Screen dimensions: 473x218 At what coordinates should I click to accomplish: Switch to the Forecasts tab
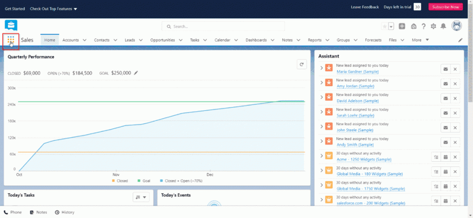373,40
